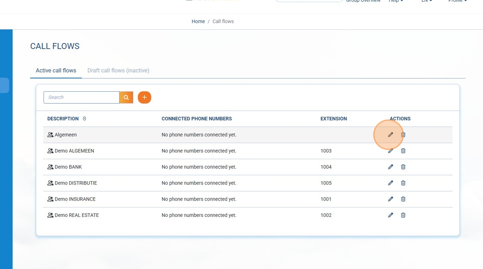Switch to Draft call flows (inactive) tab

pyautogui.click(x=118, y=71)
